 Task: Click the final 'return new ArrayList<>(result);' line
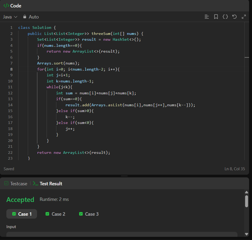click(x=74, y=153)
